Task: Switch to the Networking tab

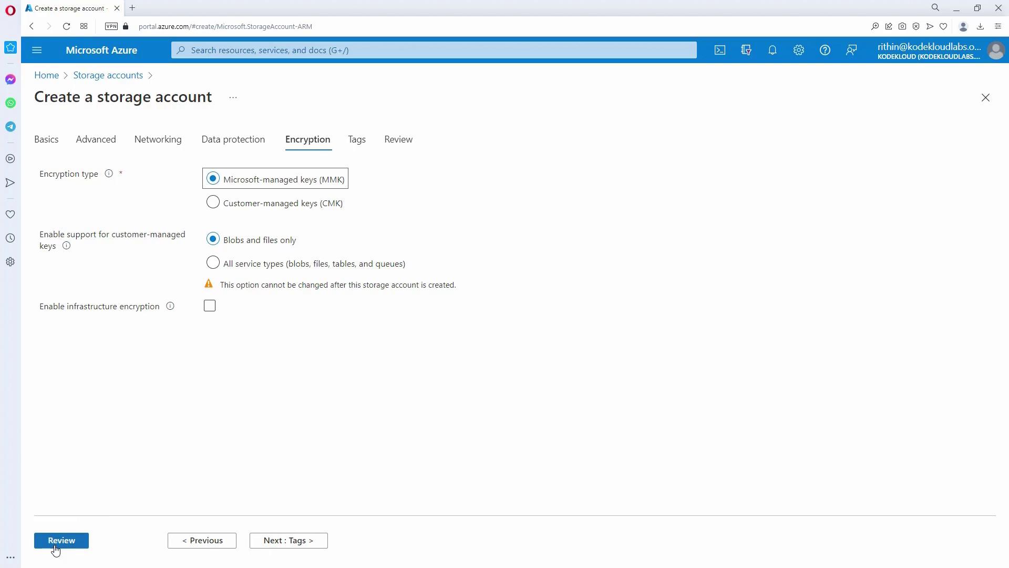Action: [158, 139]
